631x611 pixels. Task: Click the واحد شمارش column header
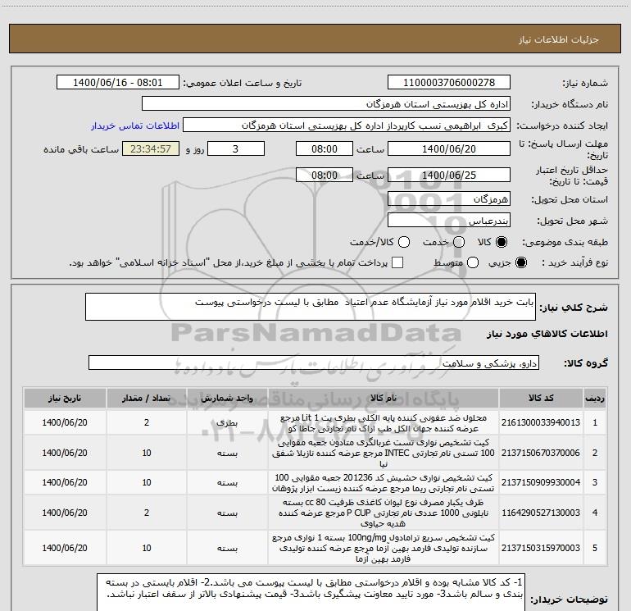click(227, 399)
